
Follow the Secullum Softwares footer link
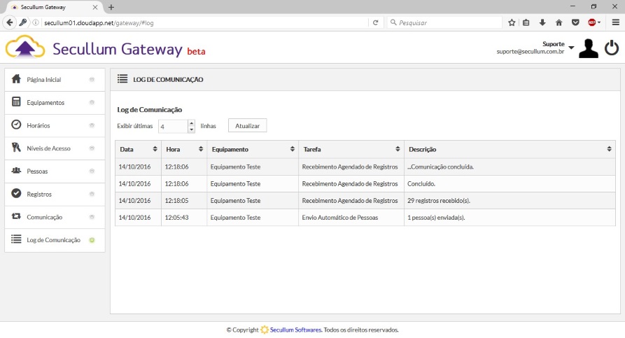tap(295, 330)
